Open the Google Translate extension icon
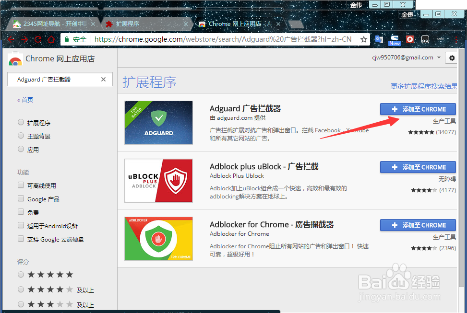467x313 pixels. (379, 40)
